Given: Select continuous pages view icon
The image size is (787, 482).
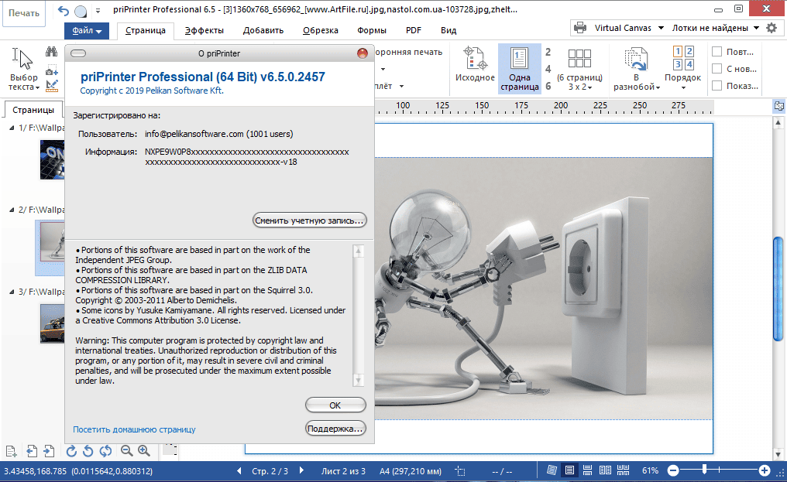Looking at the screenshot, I should (587, 470).
